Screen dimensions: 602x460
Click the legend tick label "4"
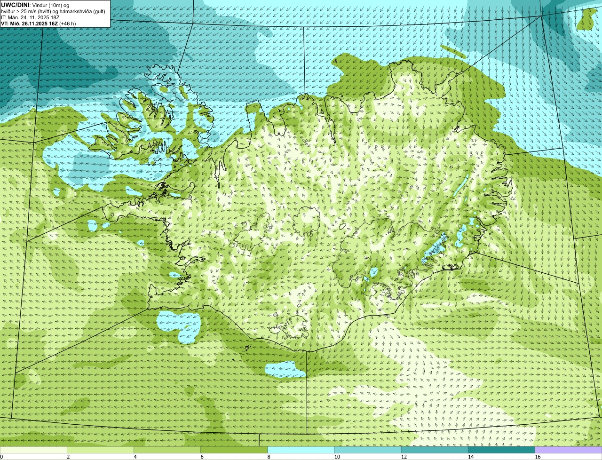click(135, 457)
